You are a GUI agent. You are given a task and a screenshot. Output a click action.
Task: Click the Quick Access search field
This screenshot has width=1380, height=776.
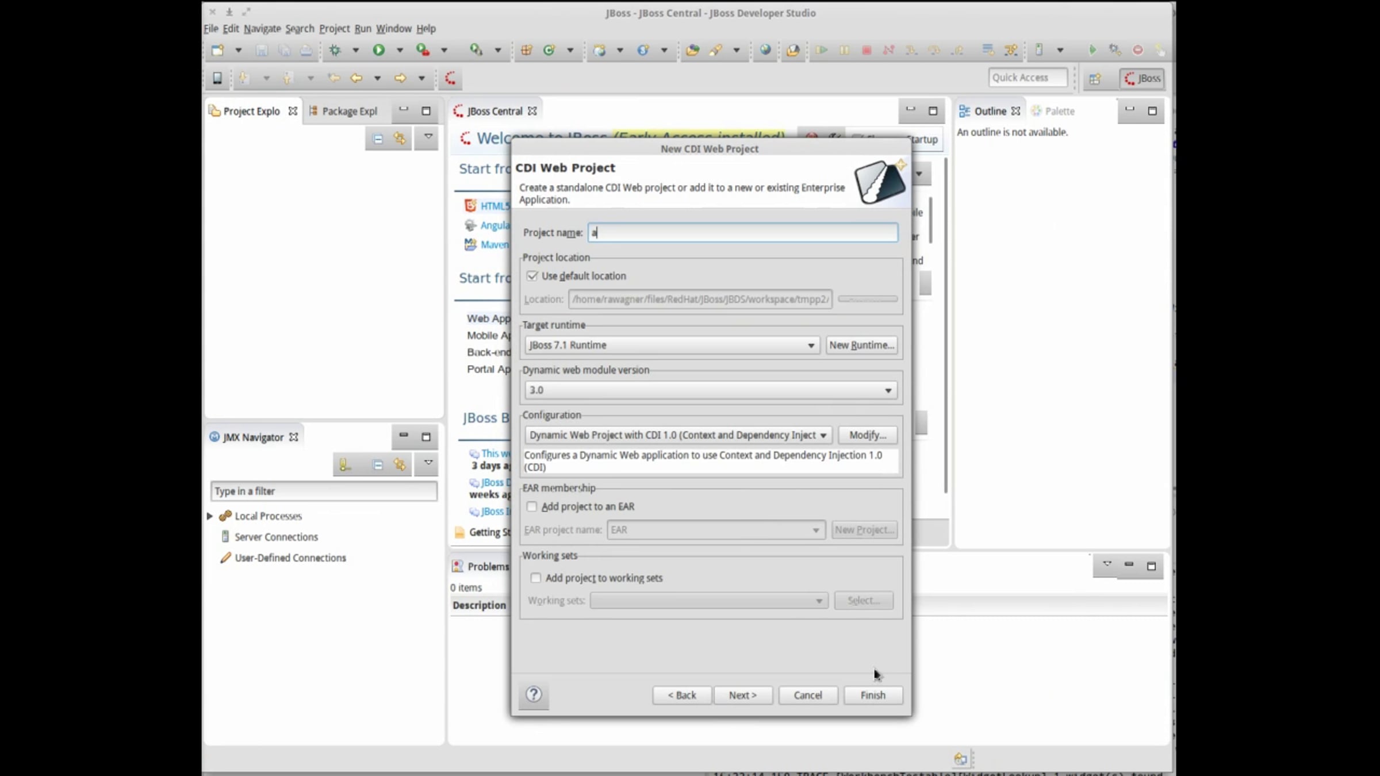(1028, 78)
